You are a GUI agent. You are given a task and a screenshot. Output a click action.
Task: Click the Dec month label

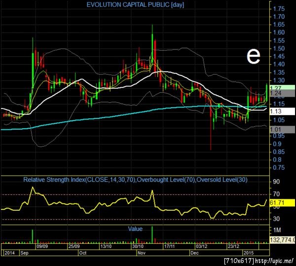(x=194, y=253)
